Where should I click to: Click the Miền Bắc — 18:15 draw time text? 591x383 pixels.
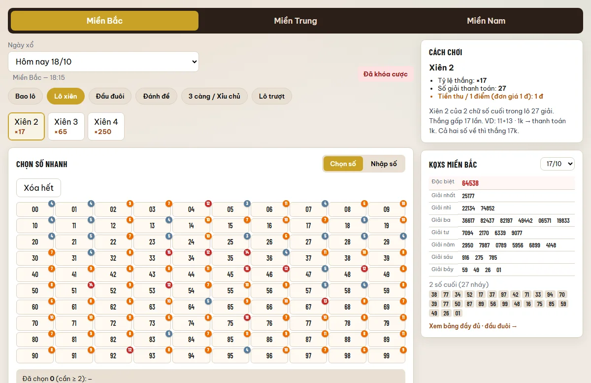pyautogui.click(x=39, y=77)
